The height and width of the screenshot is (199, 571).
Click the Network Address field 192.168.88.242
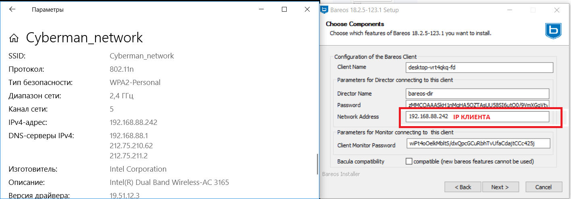tap(478, 116)
